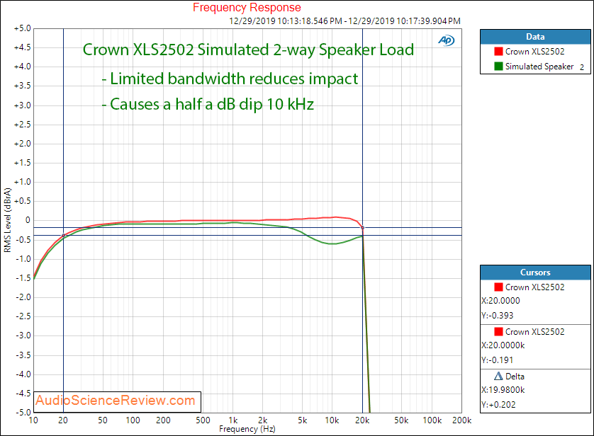Click the cursor value "X:20.0000k"
This screenshot has width=594, height=436.
[x=503, y=345]
